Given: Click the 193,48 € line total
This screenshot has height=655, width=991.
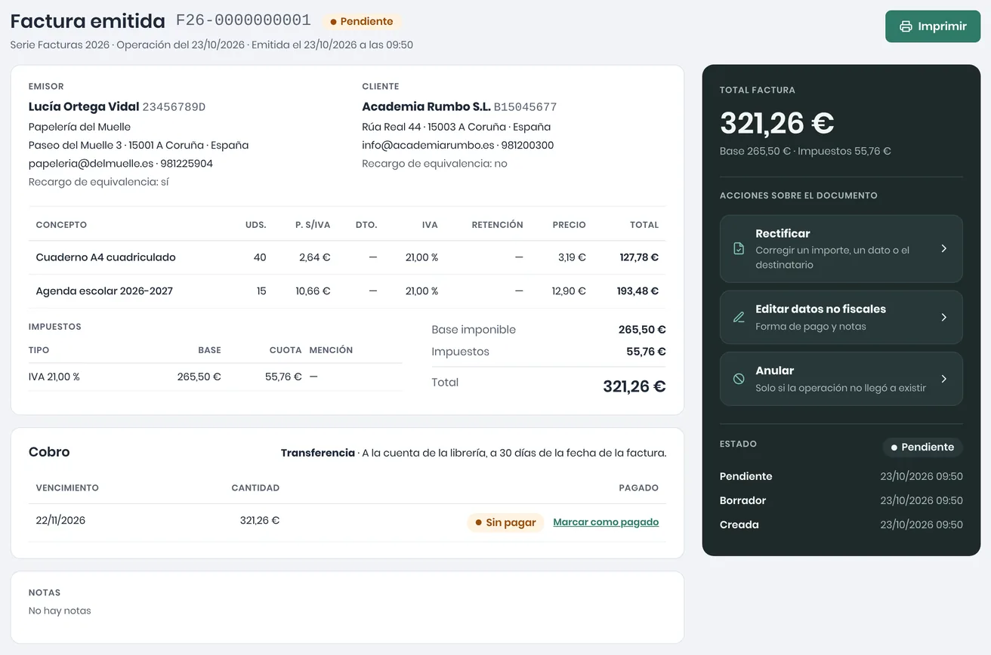Looking at the screenshot, I should tap(638, 291).
